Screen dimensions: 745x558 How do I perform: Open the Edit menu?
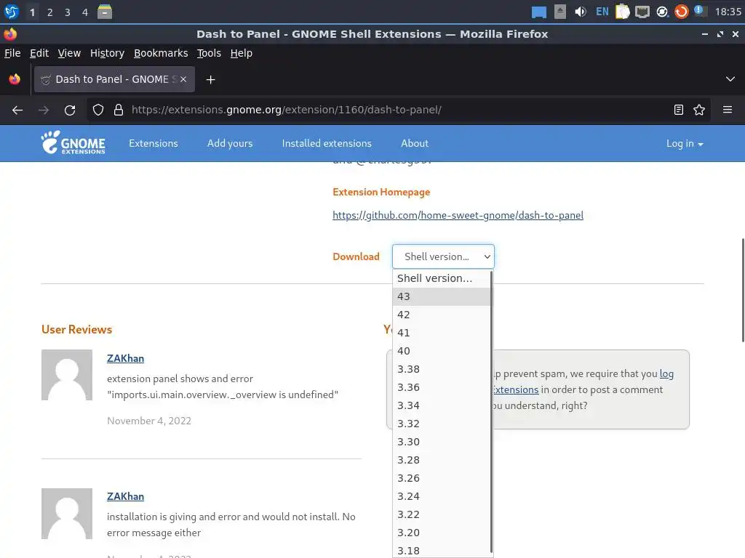click(39, 53)
